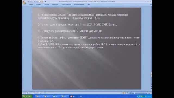The height and width of the screenshot is (98, 174).
Task: Go to previous slide via scrollbar arrow
Action: [x=151, y=87]
